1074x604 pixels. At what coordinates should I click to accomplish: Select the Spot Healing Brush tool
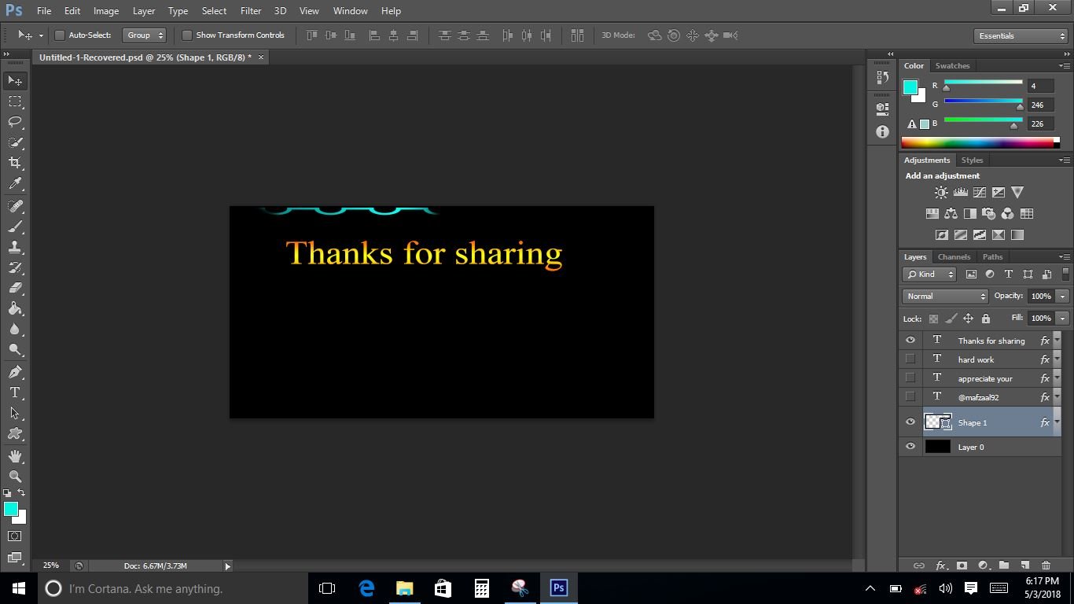15,206
